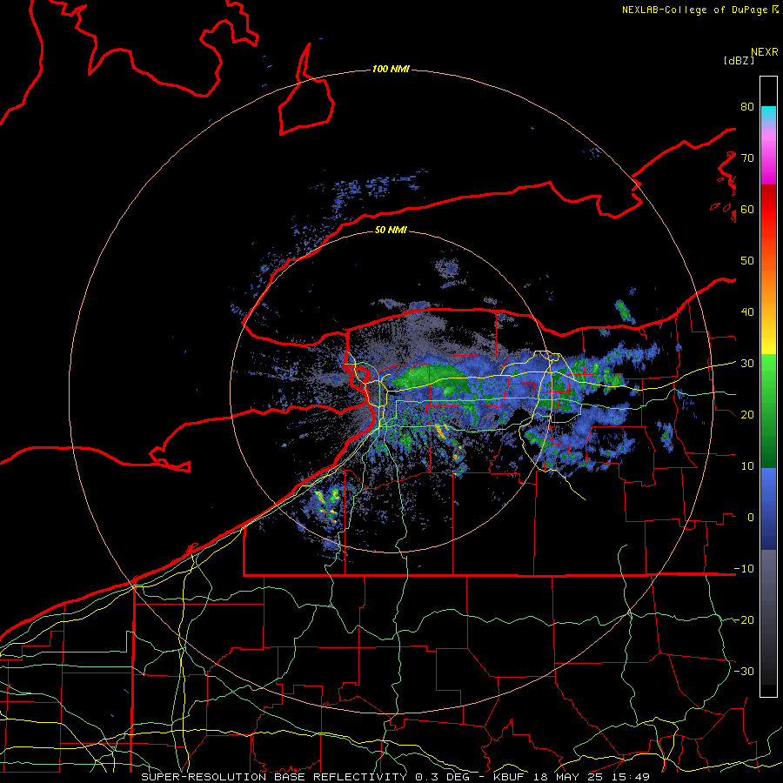Click the 18 MAY 25 15:49 timestamp
The height and width of the screenshot is (783, 783).
tap(592, 777)
